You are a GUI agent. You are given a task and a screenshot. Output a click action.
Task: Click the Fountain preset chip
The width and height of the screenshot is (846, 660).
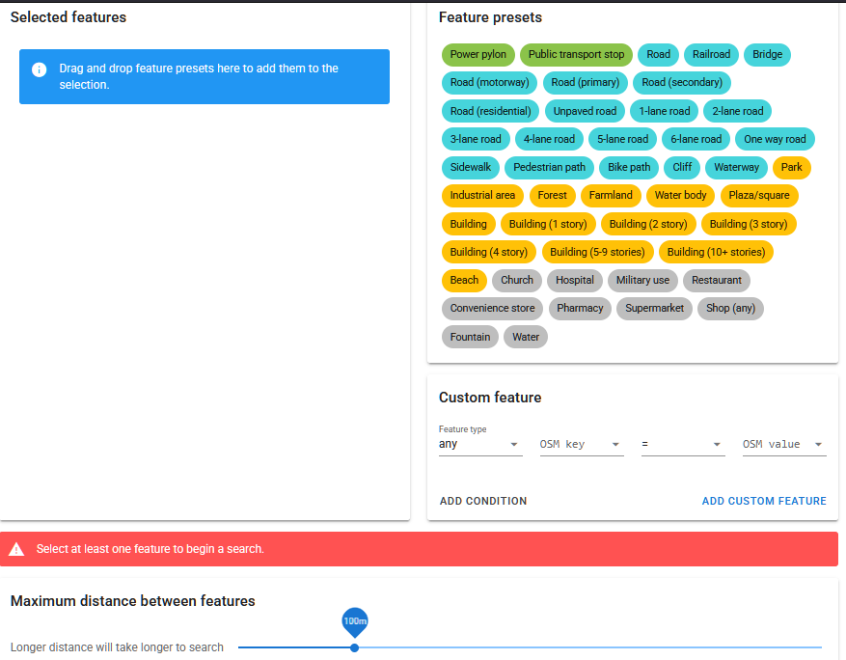(x=470, y=337)
